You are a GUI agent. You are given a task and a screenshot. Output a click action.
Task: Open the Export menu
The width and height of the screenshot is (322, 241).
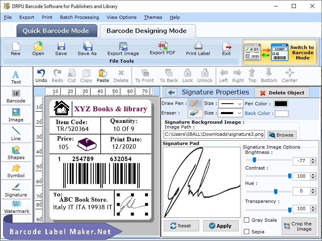(27, 17)
